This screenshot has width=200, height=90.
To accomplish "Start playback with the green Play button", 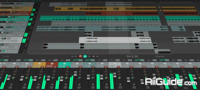I will point(85,56).
